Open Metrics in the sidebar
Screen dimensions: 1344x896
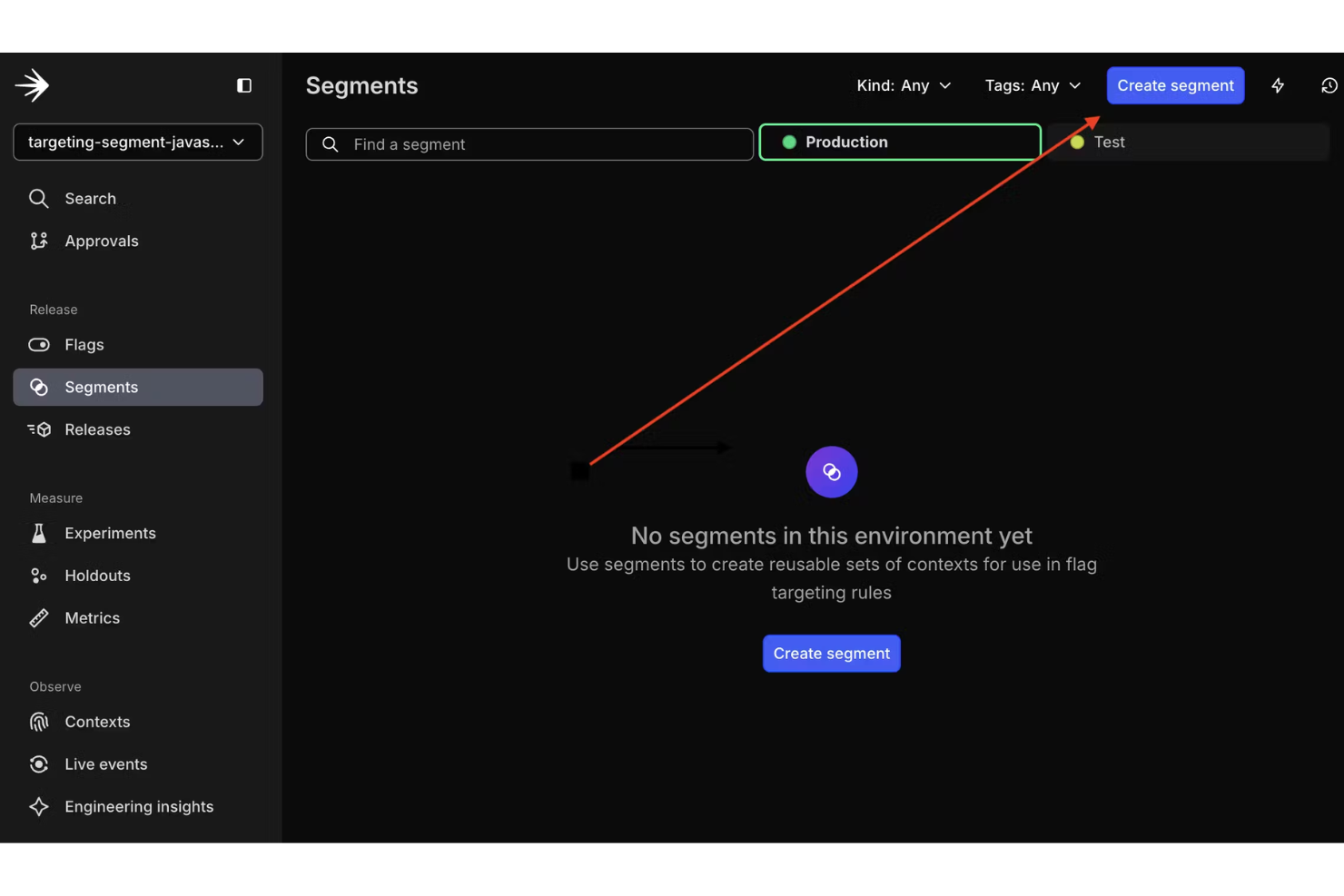pyautogui.click(x=138, y=618)
